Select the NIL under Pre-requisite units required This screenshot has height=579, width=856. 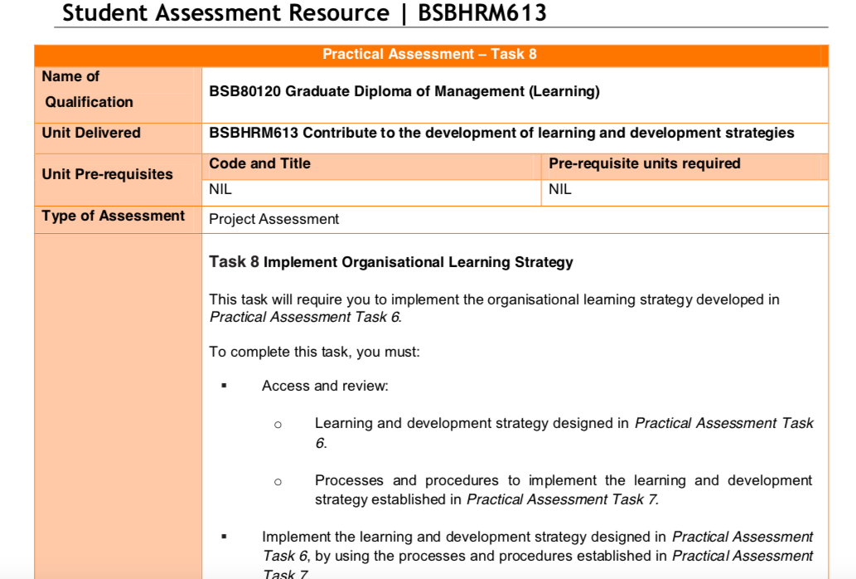(557, 189)
